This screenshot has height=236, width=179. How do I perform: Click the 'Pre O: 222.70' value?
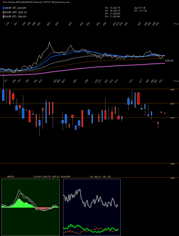pos(112,8)
